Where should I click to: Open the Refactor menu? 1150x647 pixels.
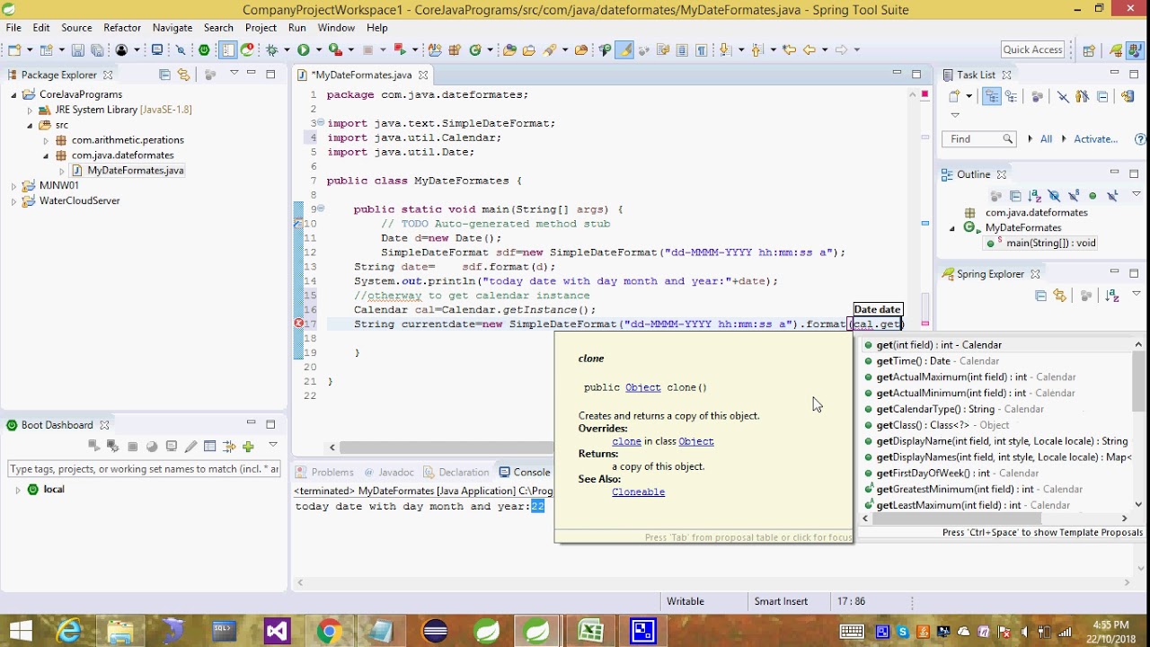(122, 28)
